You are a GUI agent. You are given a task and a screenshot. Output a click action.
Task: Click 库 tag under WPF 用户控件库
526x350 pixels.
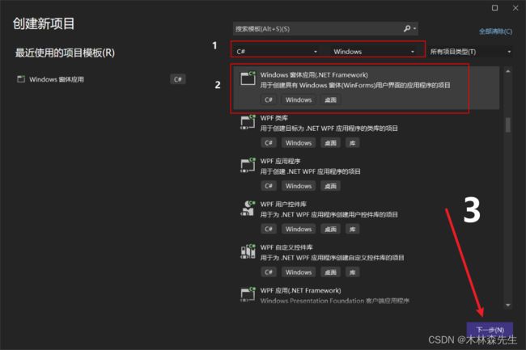[x=352, y=229]
